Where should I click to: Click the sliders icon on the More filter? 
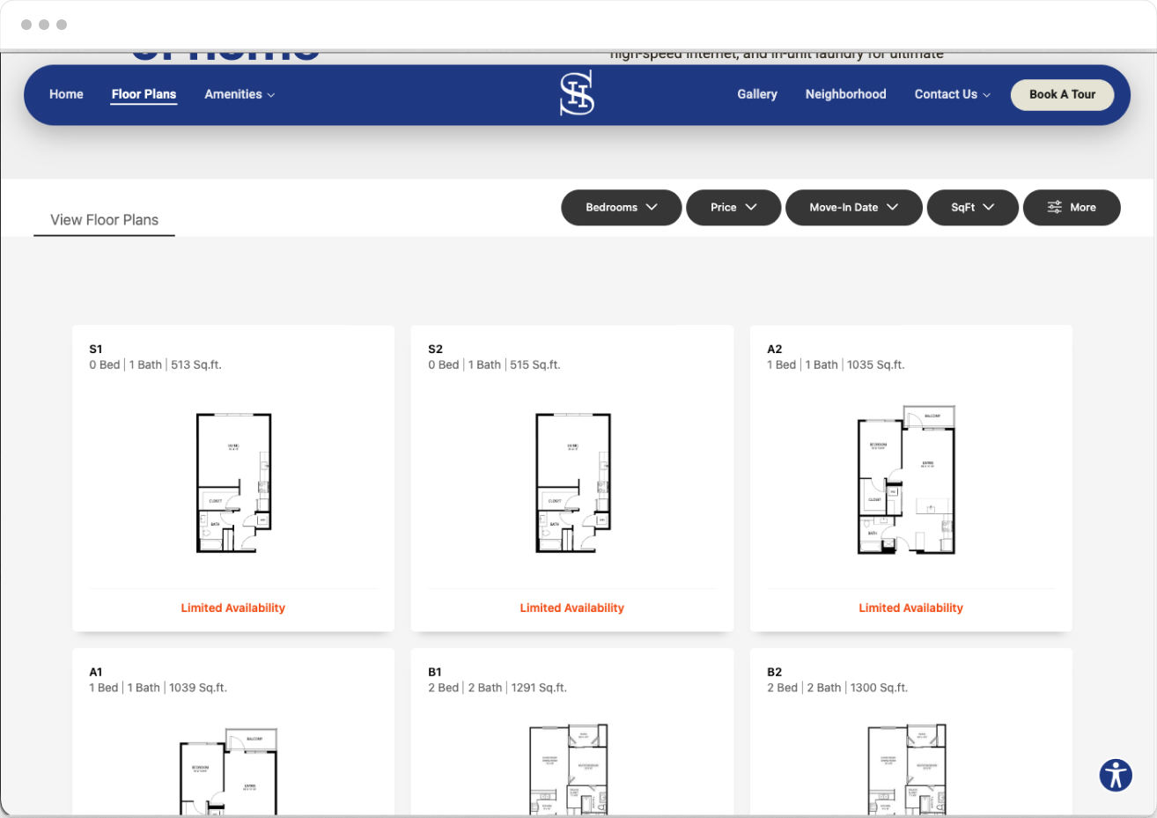pyautogui.click(x=1054, y=208)
